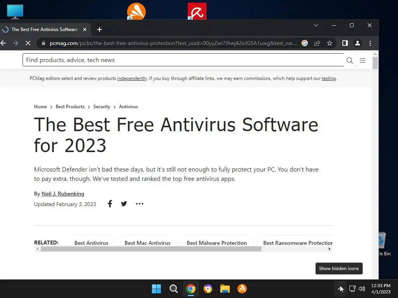Open the Chrome side panel
Screen dimensions: 398x298
click(x=345, y=43)
